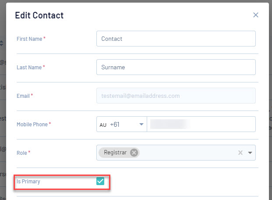Click the Mobile Phone label
The width and height of the screenshot is (272, 200).
point(32,125)
